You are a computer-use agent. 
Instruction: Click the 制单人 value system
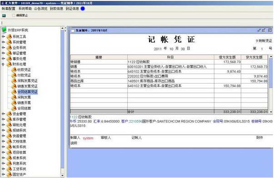(88, 138)
